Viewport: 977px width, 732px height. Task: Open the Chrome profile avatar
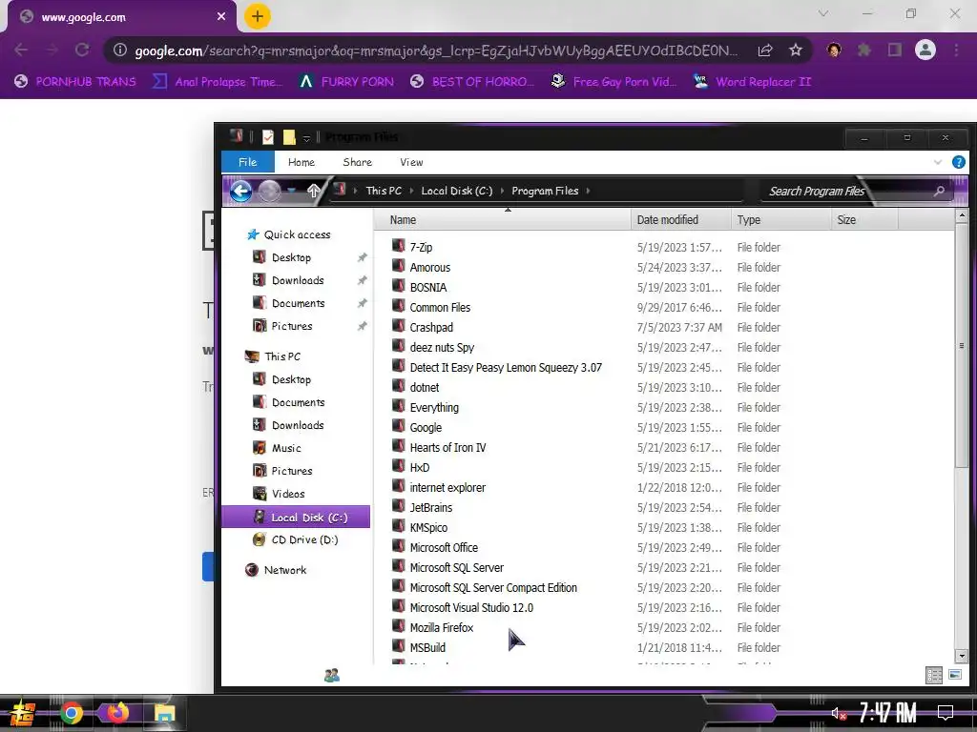click(925, 50)
